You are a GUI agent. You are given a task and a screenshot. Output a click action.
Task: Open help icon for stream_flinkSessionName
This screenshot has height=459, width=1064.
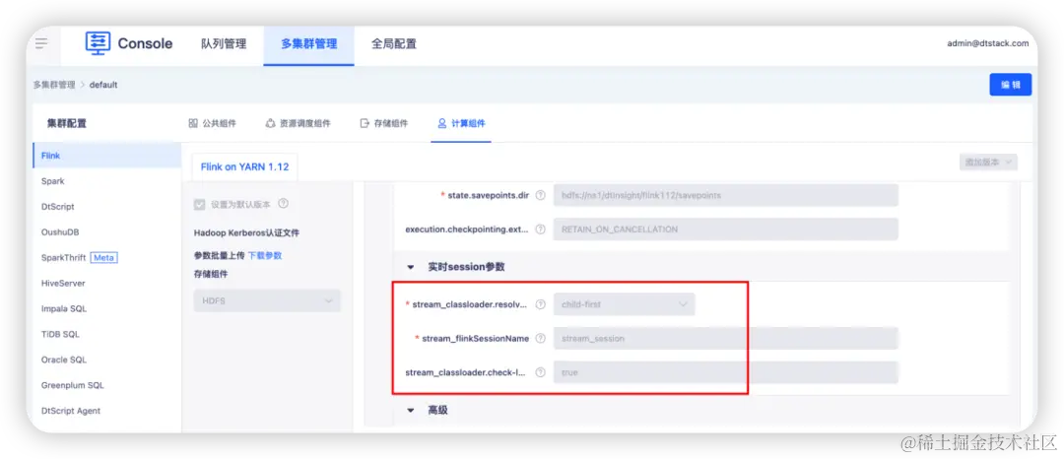tap(540, 338)
